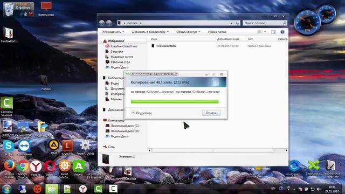Click the green copy progress bar
The width and height of the screenshot is (345, 194).
[x=175, y=102]
